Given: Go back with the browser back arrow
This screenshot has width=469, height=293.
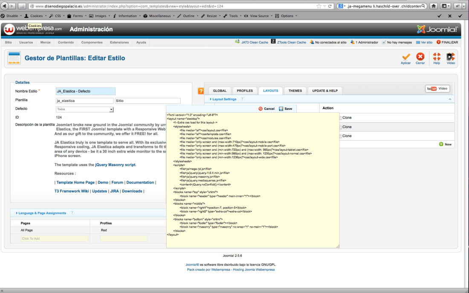Looking at the screenshot, I should (5, 6).
